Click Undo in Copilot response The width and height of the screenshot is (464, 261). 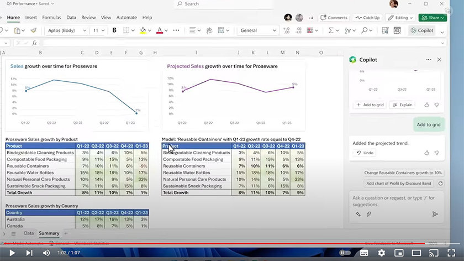click(x=365, y=153)
